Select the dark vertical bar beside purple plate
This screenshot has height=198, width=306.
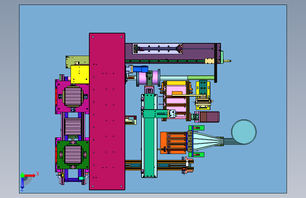[x=215, y=63]
